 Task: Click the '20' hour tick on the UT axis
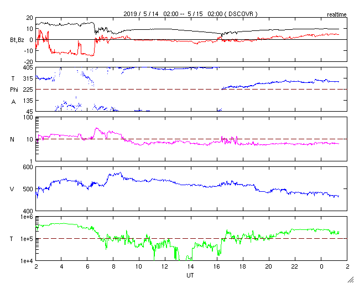[x=269, y=267]
